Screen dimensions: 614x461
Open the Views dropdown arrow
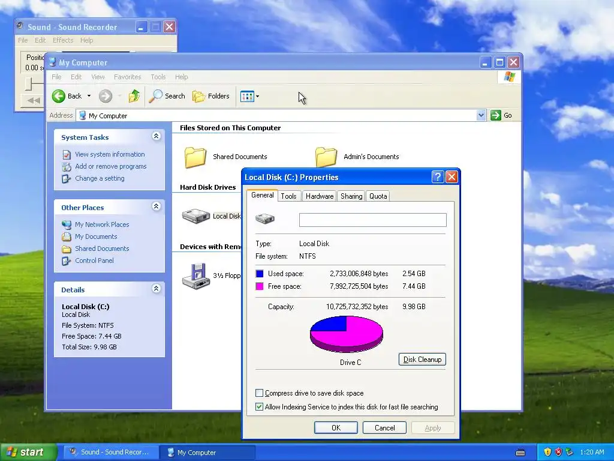tap(257, 96)
